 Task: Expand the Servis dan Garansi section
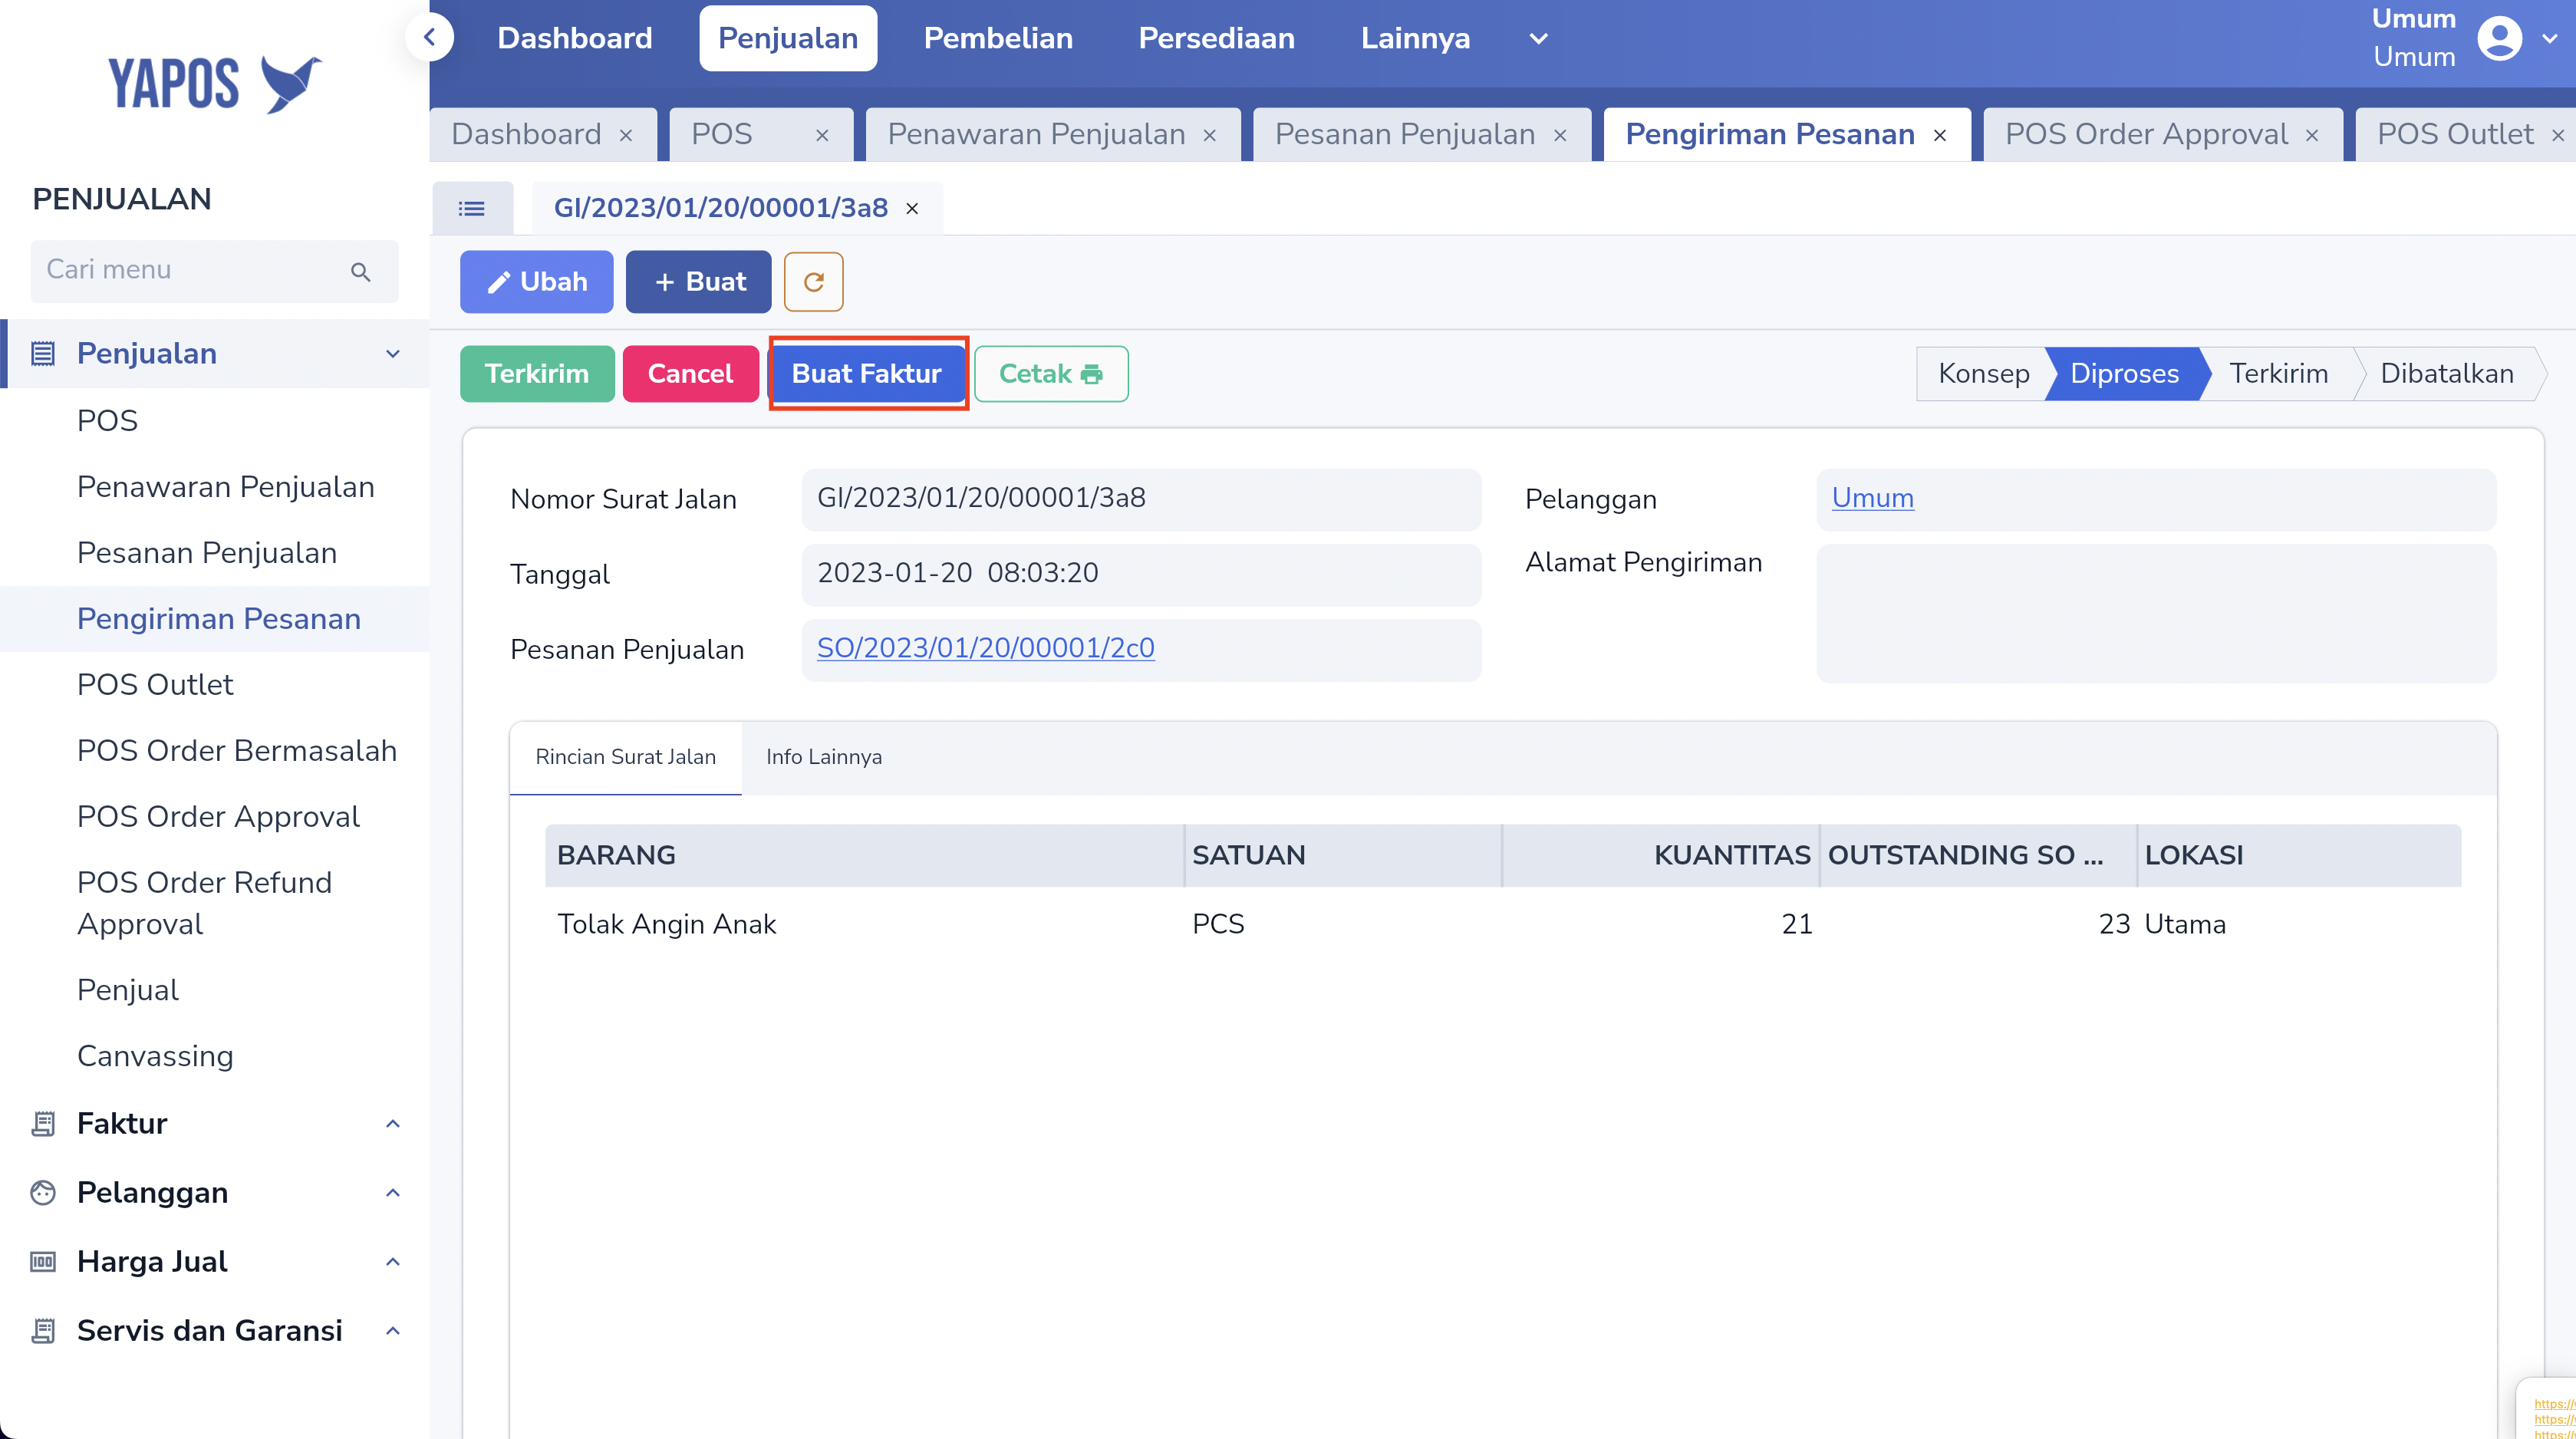click(x=393, y=1330)
